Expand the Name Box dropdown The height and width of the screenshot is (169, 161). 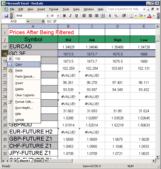click(x=28, y=21)
